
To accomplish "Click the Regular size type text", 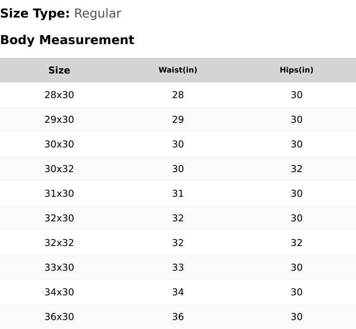I will pyautogui.click(x=97, y=14).
